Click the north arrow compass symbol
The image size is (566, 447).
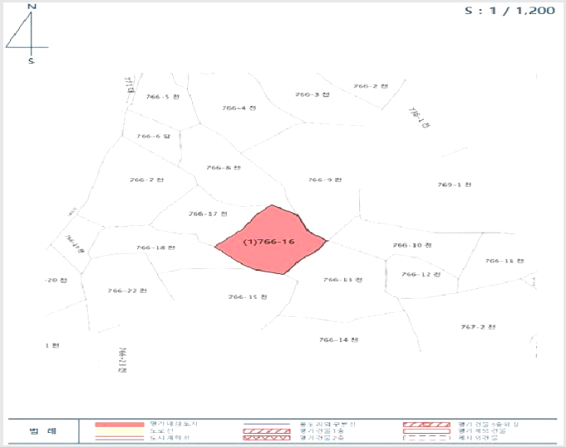click(29, 34)
